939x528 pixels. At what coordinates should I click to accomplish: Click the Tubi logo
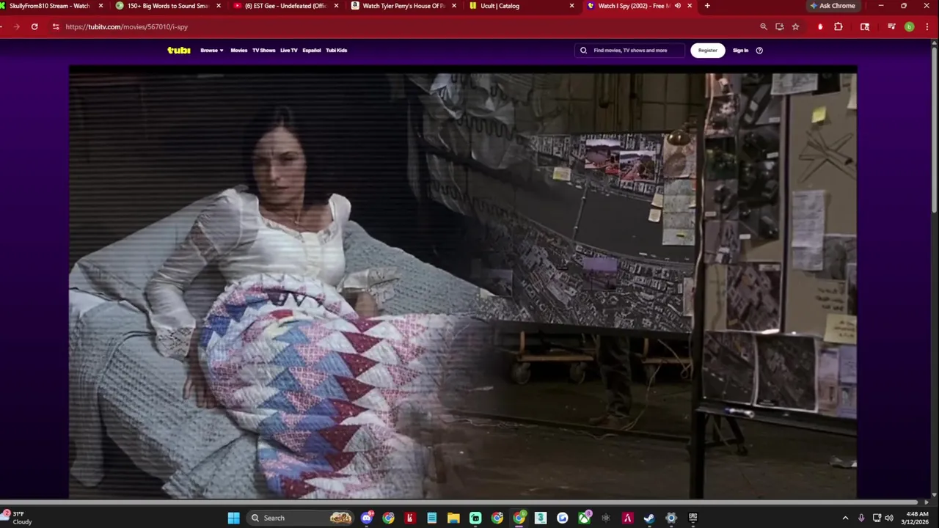pyautogui.click(x=178, y=50)
